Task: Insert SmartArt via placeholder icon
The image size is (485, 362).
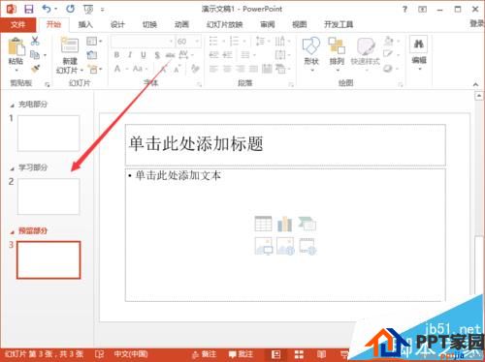Action: pyautogui.click(x=307, y=224)
